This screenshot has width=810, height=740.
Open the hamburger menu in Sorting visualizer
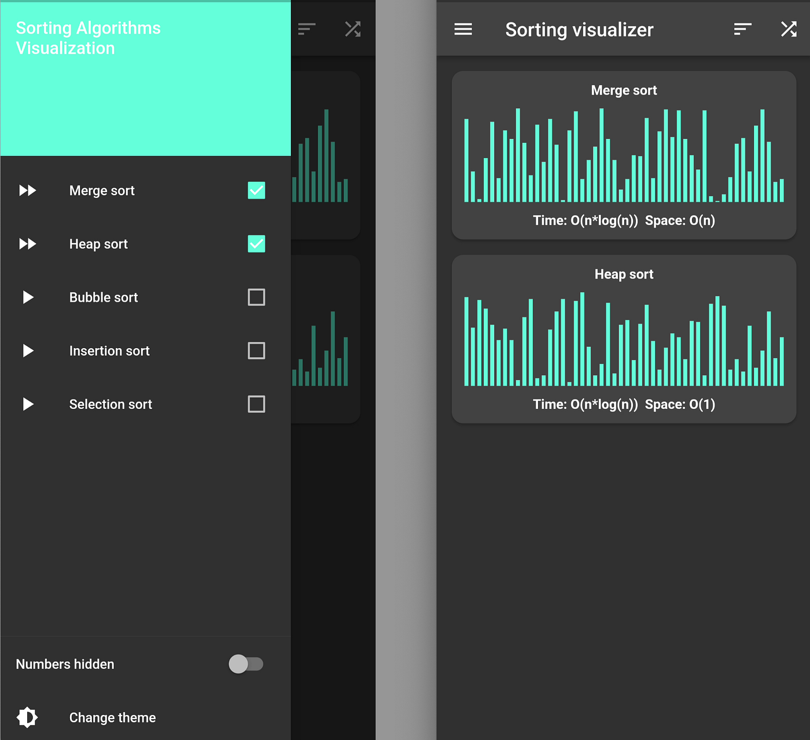(x=463, y=29)
